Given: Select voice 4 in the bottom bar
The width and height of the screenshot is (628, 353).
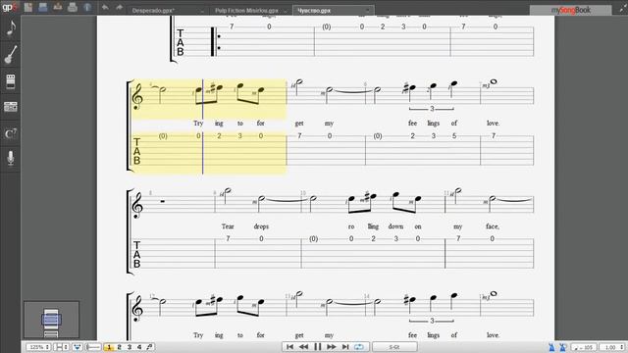Looking at the screenshot, I should click(x=139, y=347).
